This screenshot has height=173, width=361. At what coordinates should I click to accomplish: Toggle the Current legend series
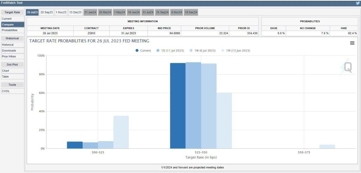[143, 51]
